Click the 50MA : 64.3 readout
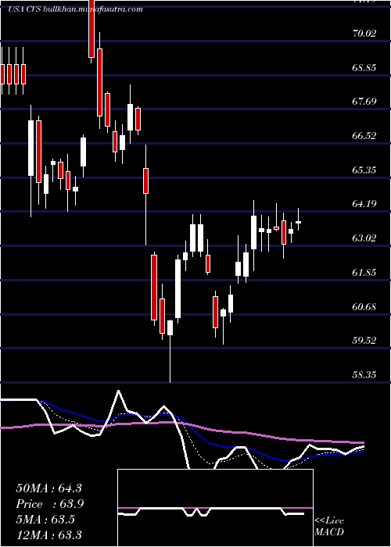Viewport: 391px width, 547px height. tap(48, 488)
